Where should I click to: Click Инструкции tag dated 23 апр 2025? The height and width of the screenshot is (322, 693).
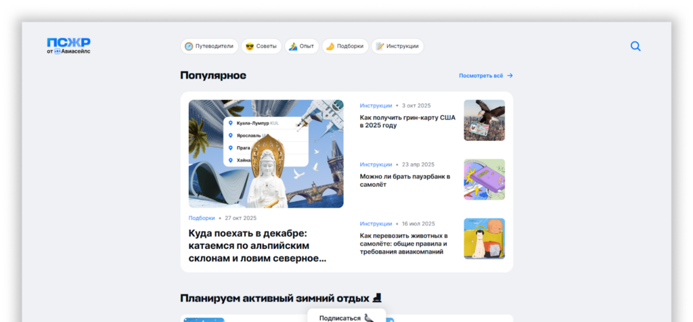pyautogui.click(x=376, y=164)
